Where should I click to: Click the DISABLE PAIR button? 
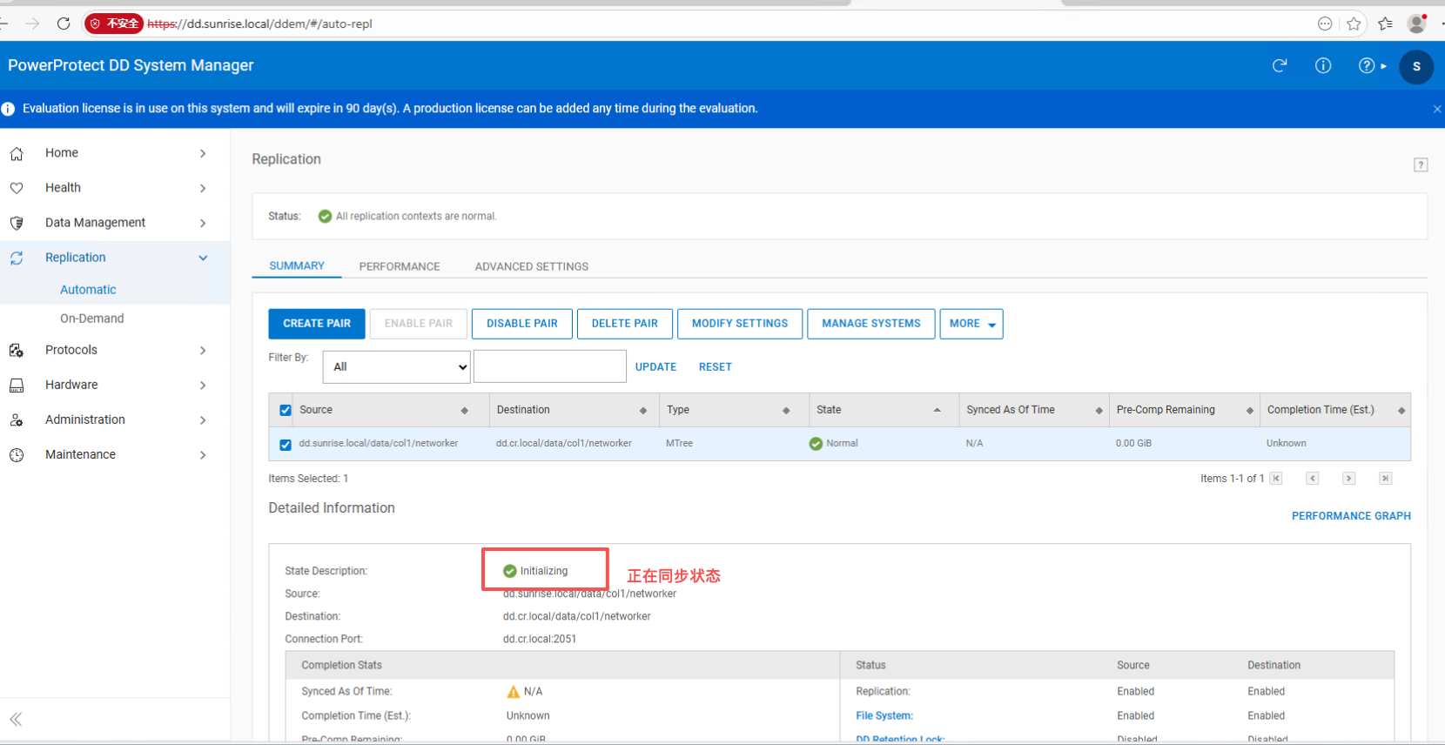point(522,324)
